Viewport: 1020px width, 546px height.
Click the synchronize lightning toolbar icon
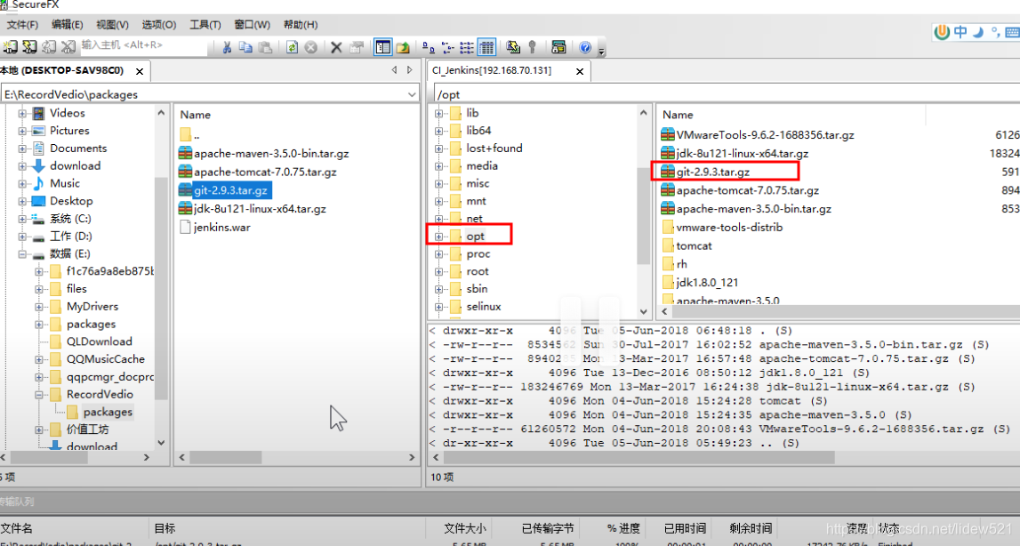tap(512, 47)
